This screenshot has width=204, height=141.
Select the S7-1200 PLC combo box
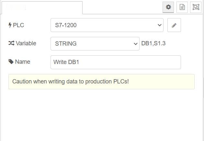click(107, 25)
